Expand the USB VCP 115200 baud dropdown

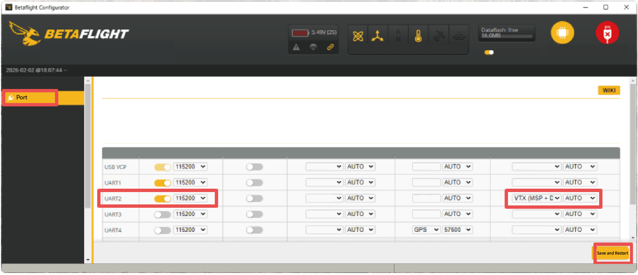click(x=190, y=167)
